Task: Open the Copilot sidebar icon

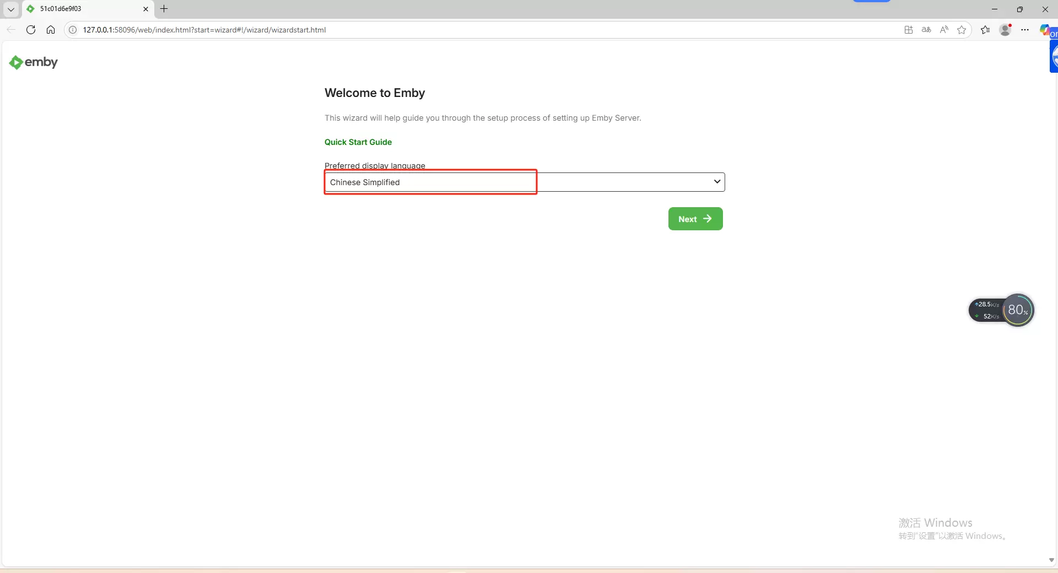Action: click(x=1045, y=30)
